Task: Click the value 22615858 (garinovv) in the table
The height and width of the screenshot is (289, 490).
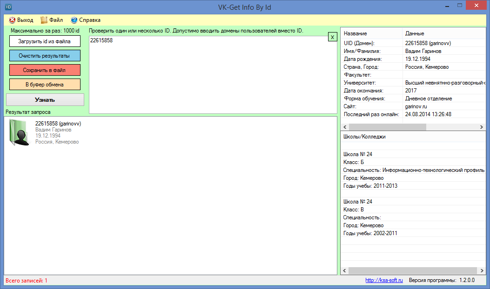Action: (x=428, y=43)
